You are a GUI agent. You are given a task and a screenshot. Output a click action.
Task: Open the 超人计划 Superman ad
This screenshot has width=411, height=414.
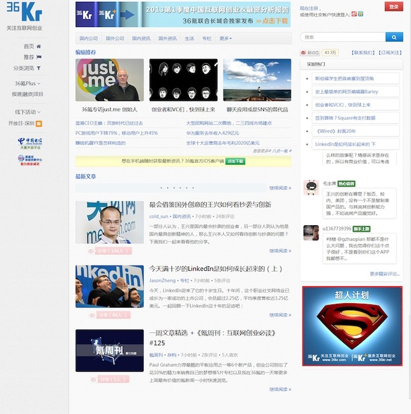[x=352, y=326]
